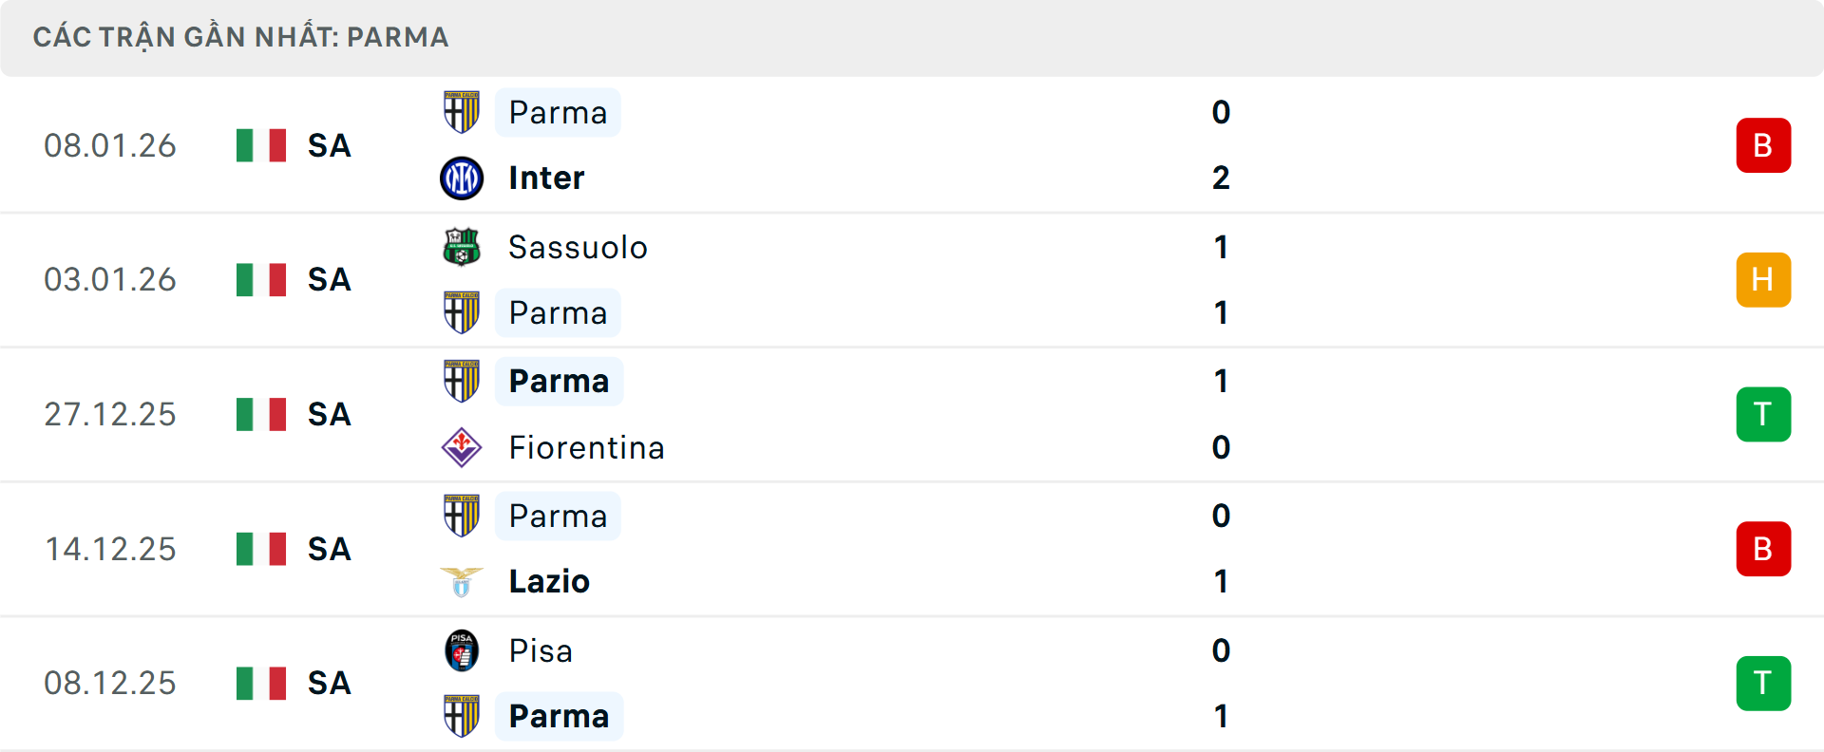Open the Sassuolo club badge
The width and height of the screenshot is (1824, 752).
point(462,247)
